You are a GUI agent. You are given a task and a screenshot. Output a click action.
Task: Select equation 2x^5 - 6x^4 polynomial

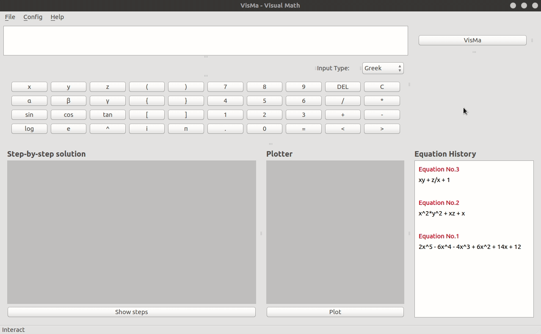pyautogui.click(x=470, y=247)
